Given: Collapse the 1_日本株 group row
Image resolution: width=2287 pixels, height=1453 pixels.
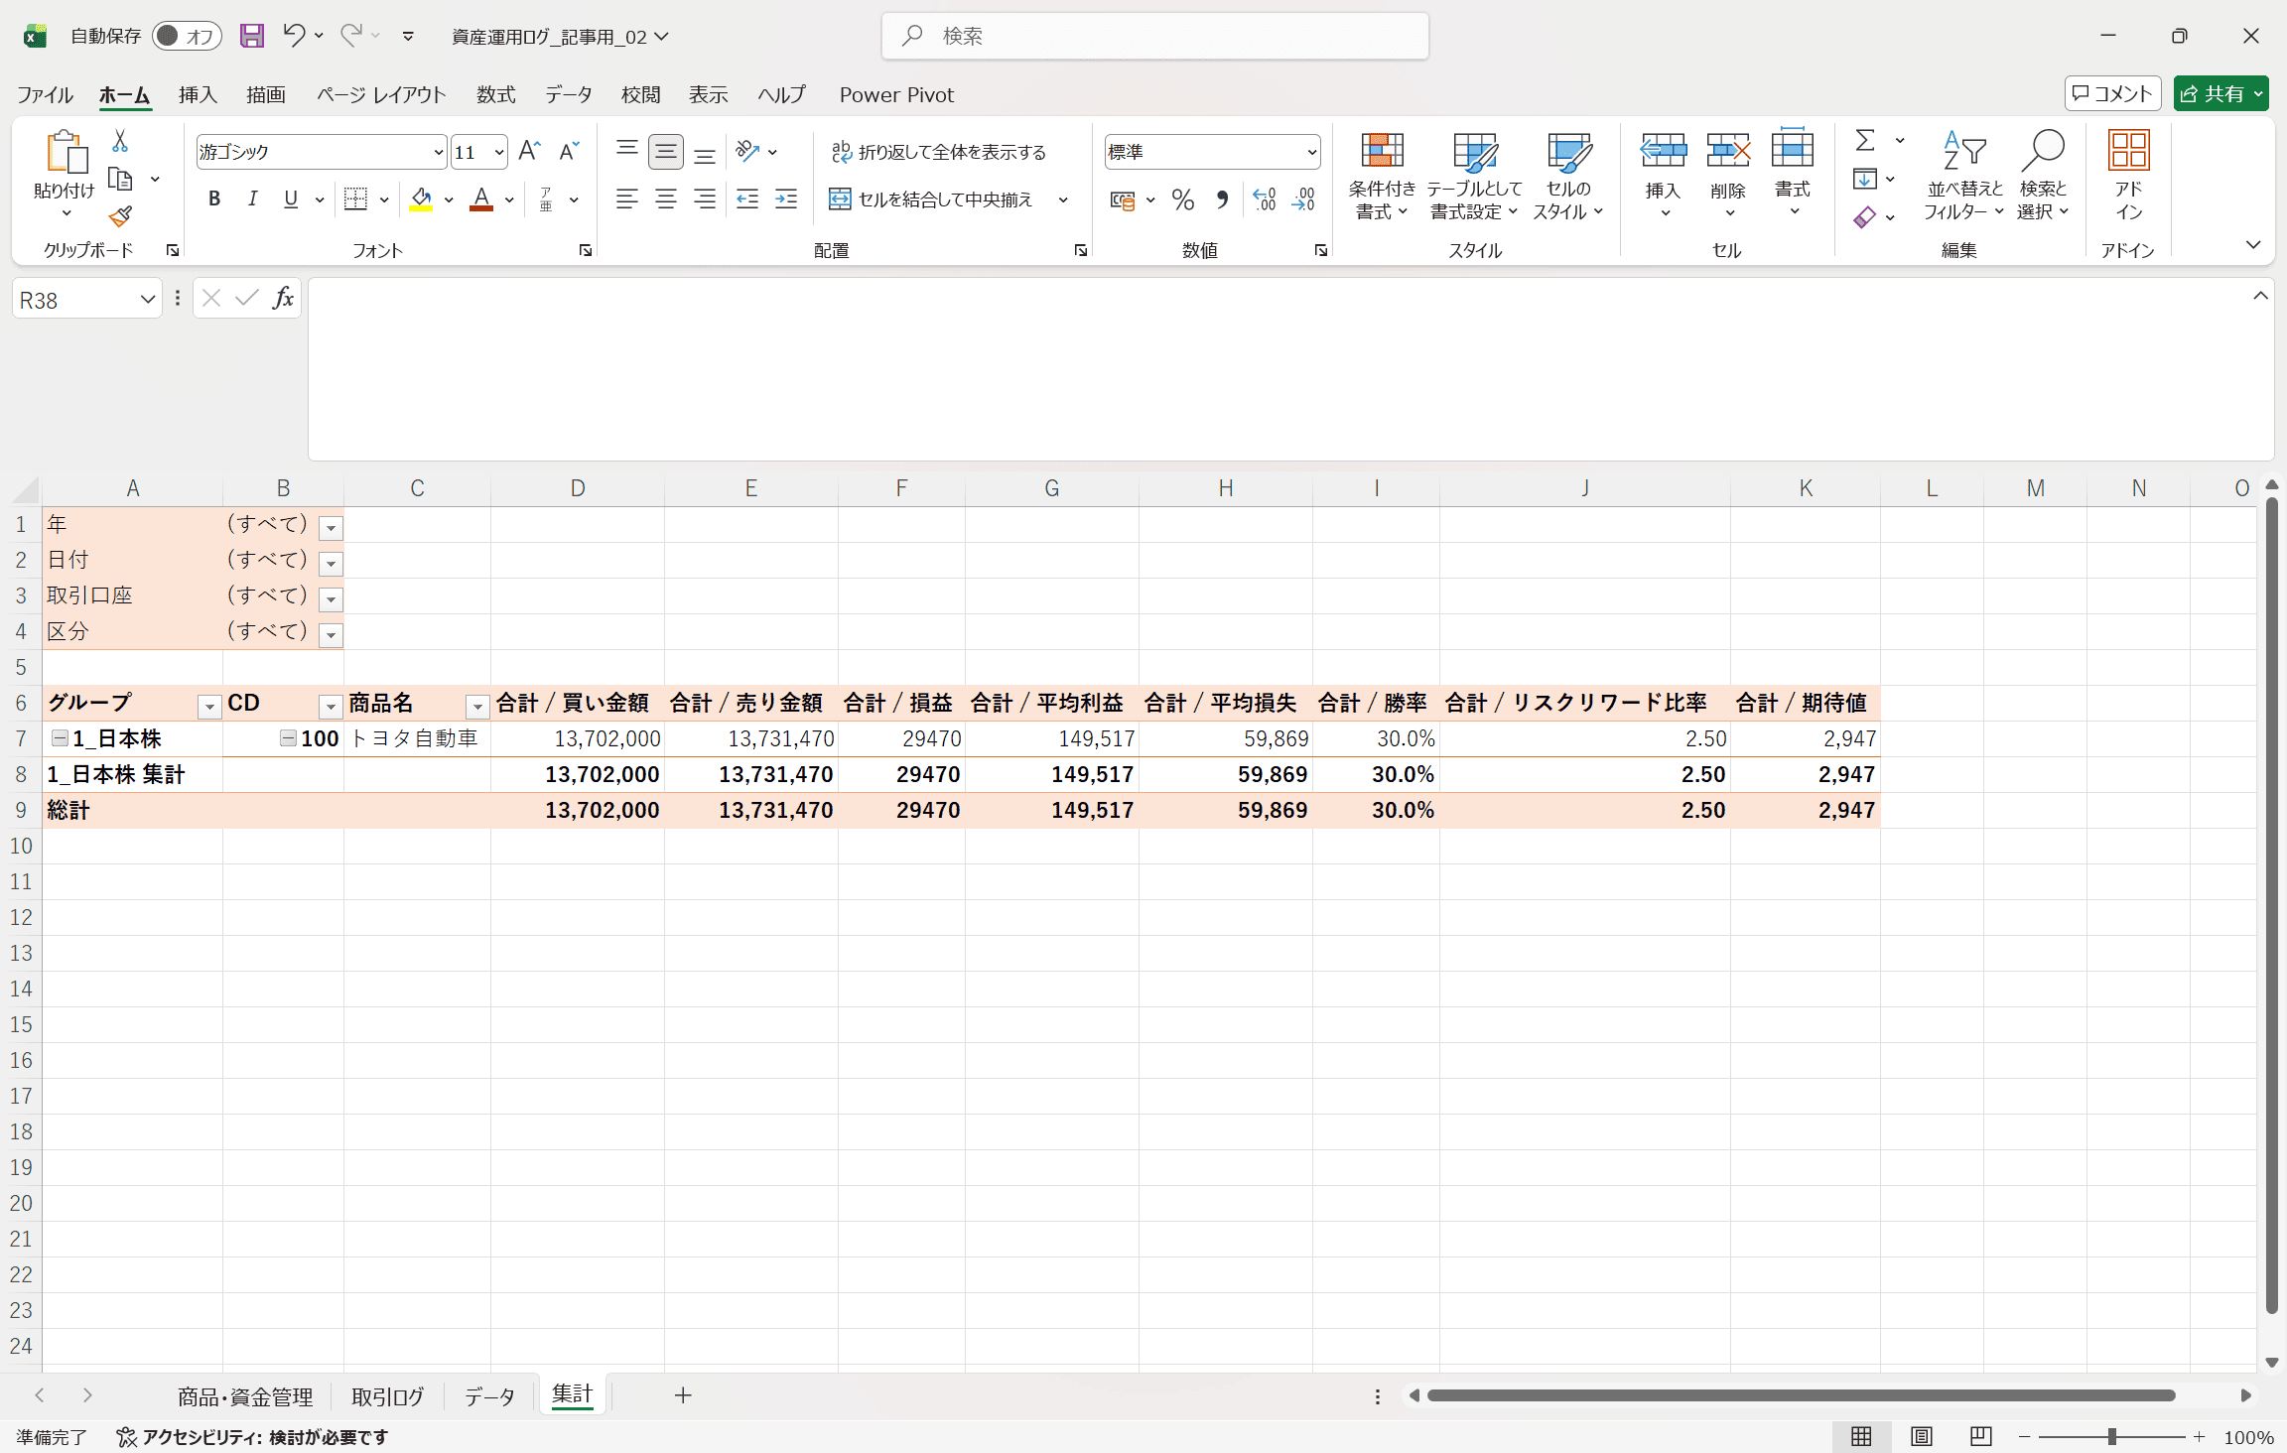Looking at the screenshot, I should pos(60,738).
